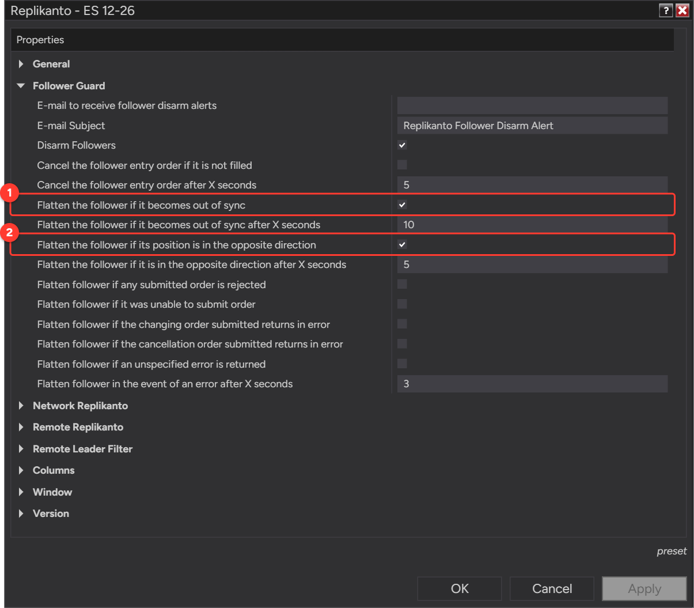Enable flatten follower if submitted order rejected
The image size is (694, 608).
[x=402, y=284]
